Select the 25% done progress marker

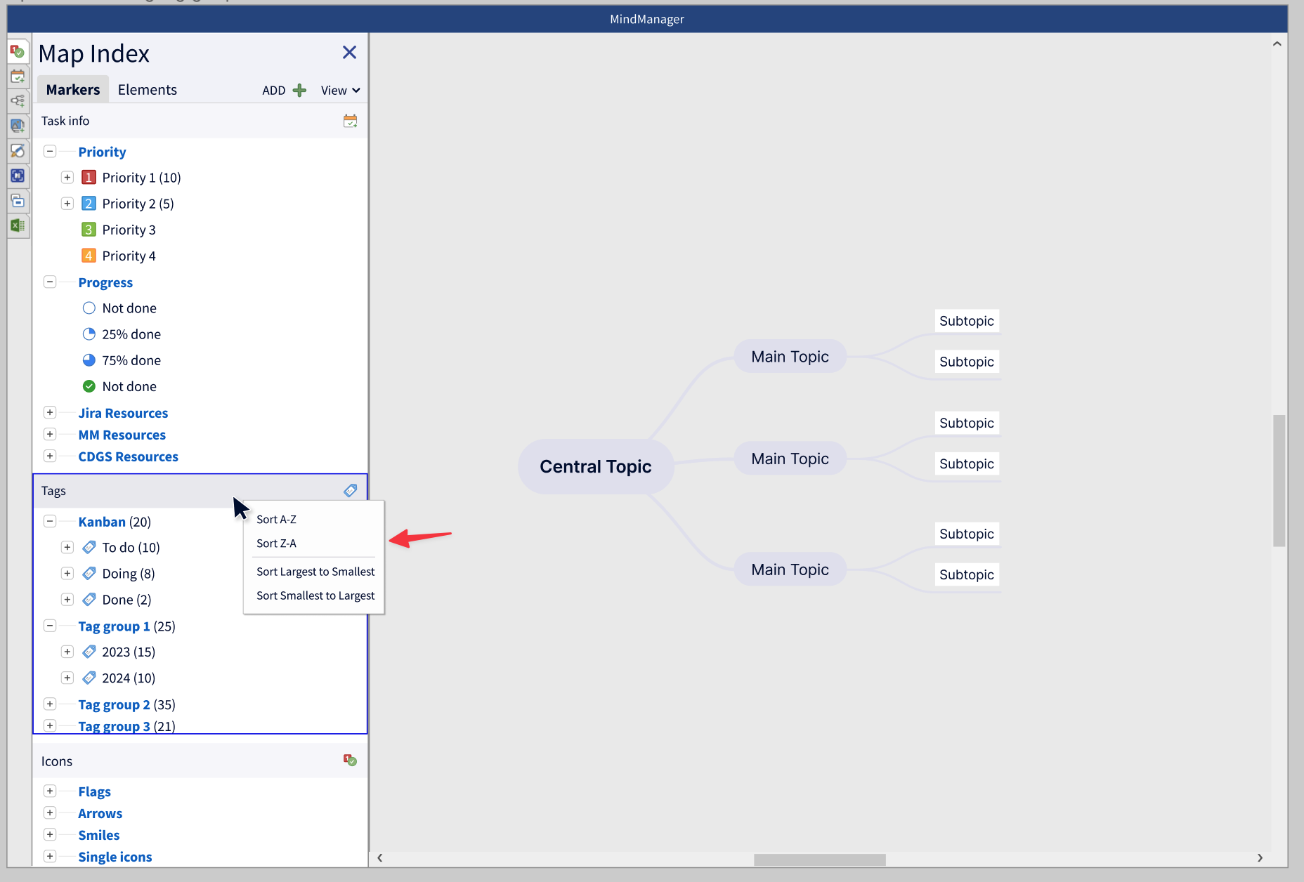131,334
